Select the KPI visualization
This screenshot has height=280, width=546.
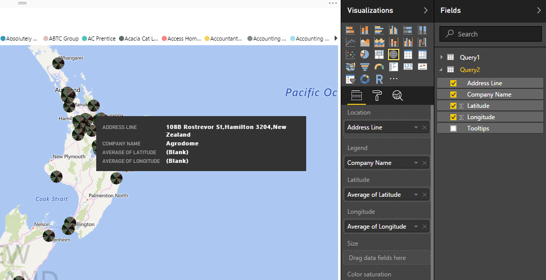point(422,66)
